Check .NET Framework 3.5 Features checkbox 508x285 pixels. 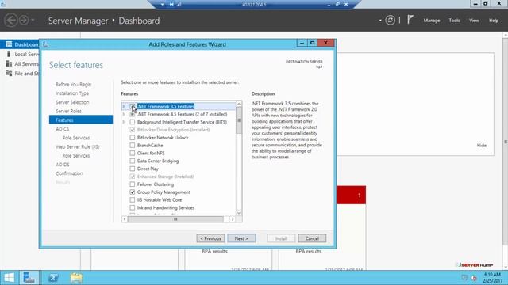[133, 106]
